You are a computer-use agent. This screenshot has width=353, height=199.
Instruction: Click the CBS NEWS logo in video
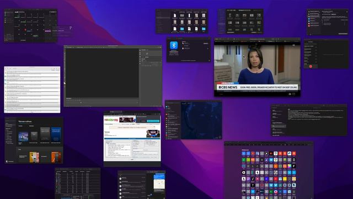point(228,87)
